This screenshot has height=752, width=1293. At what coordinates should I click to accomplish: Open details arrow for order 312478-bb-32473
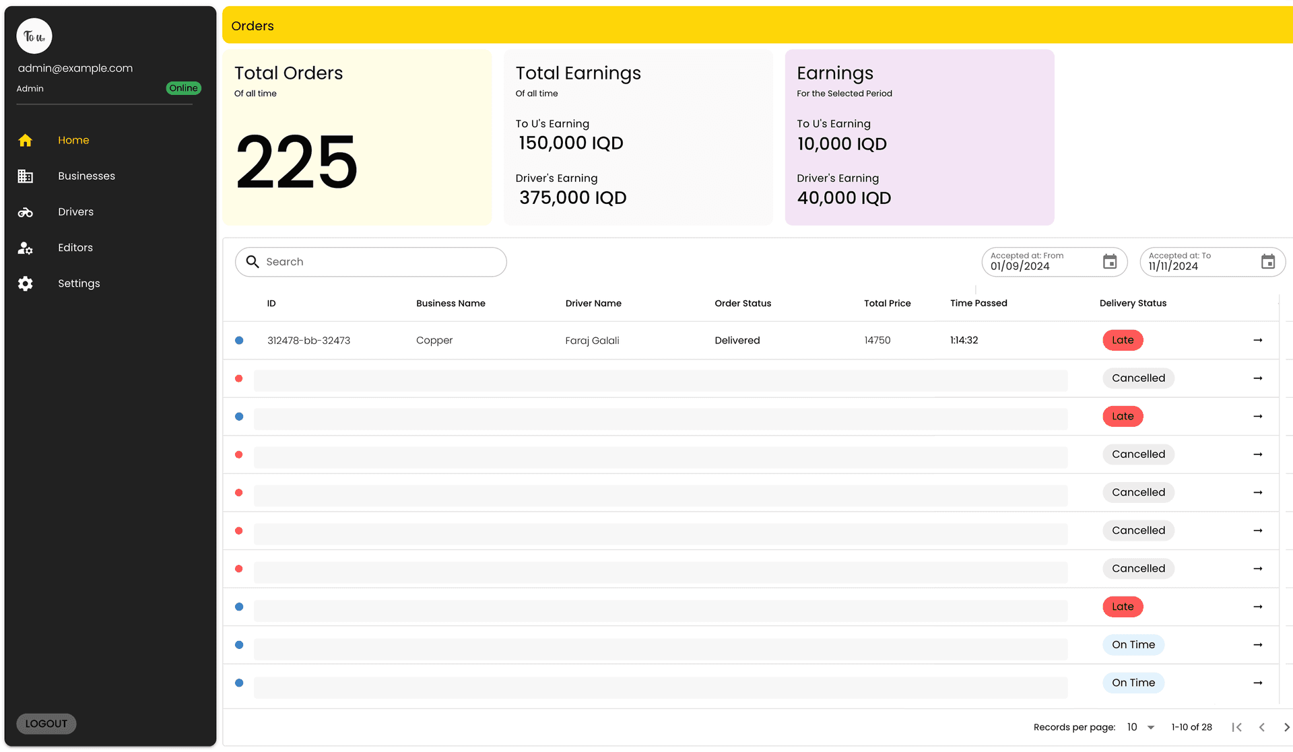click(x=1257, y=341)
